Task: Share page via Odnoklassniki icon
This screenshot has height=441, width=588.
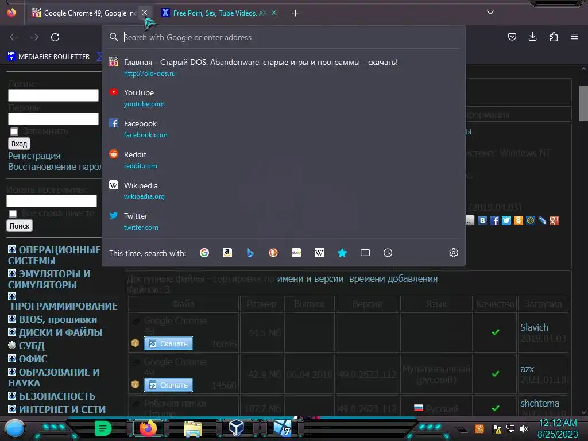Action: tap(519, 220)
